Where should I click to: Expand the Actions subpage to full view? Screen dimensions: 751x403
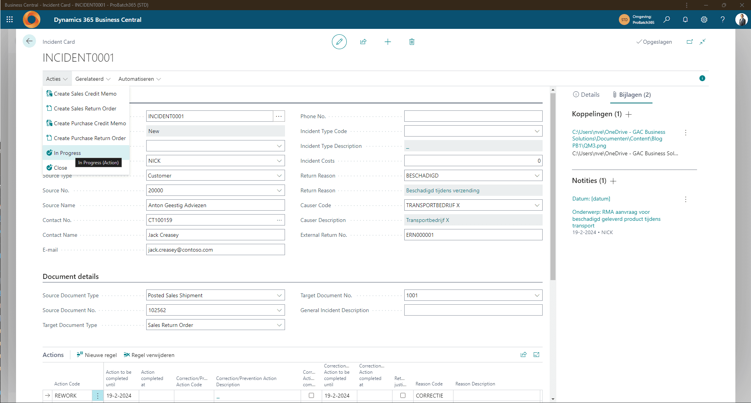pyautogui.click(x=536, y=355)
